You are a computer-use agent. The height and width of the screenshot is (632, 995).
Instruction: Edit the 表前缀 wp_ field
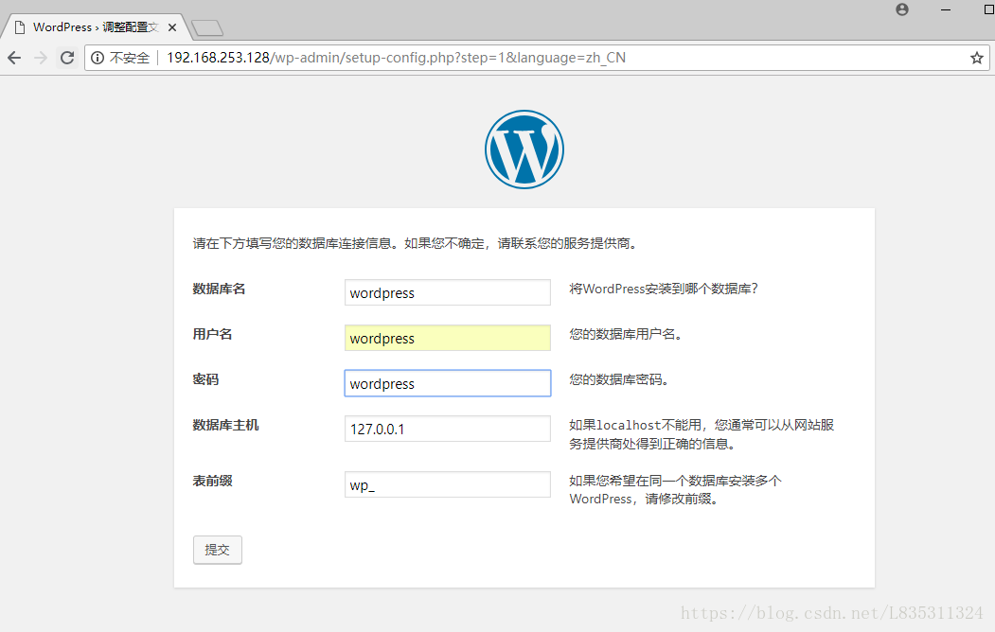click(x=447, y=484)
